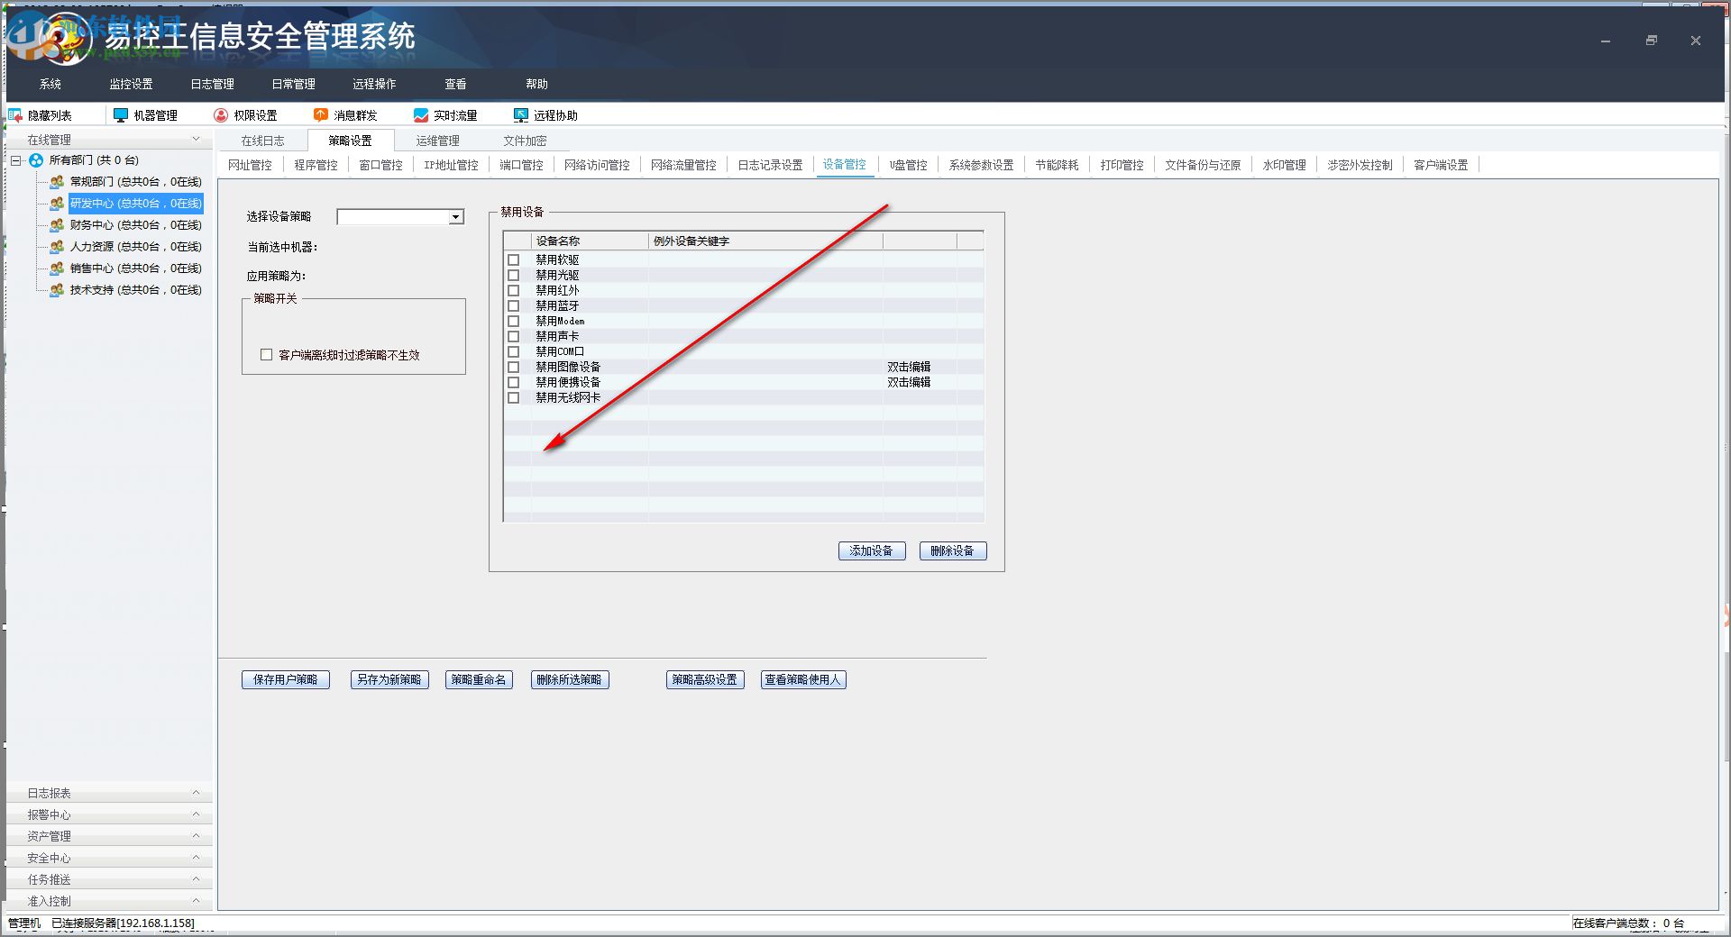Click the 设备名称 column header
Screen dimensions: 1731x937
tap(590, 241)
